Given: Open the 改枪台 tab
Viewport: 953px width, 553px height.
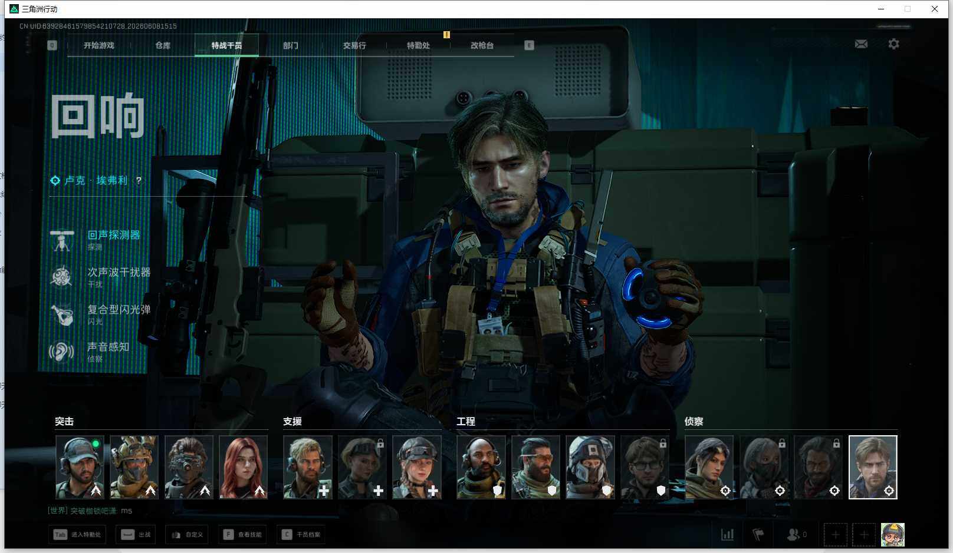Looking at the screenshot, I should [x=482, y=45].
